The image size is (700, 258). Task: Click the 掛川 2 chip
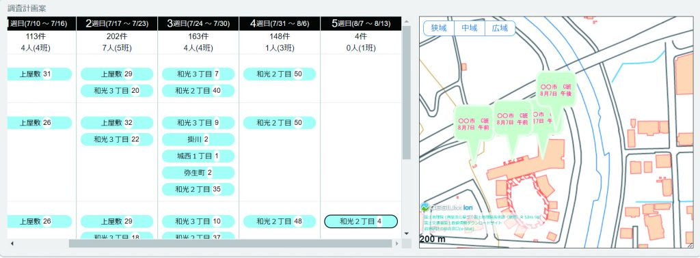pos(198,139)
